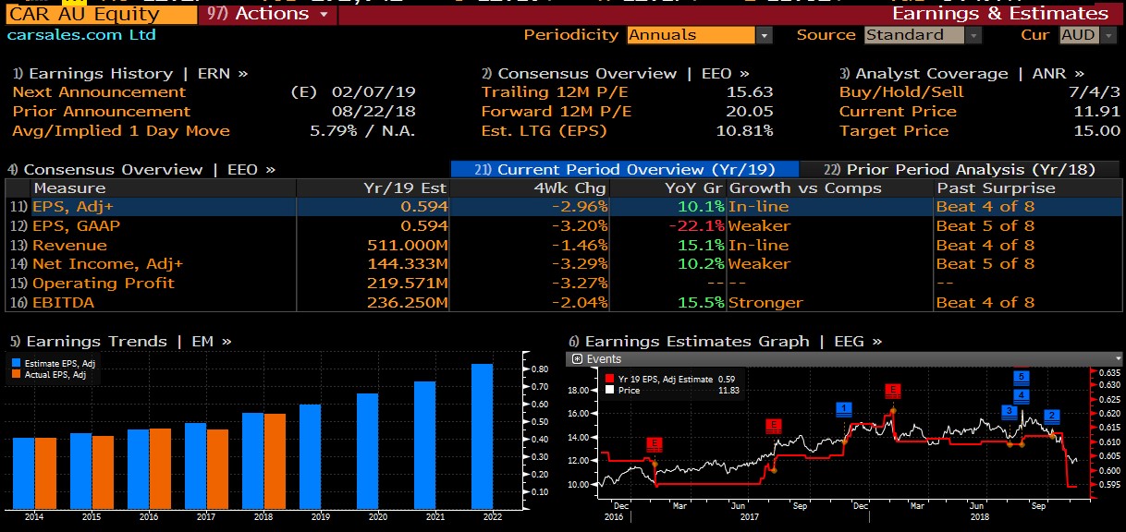Switch to Prior Period Analysis (Yr/18) tab

(x=961, y=169)
